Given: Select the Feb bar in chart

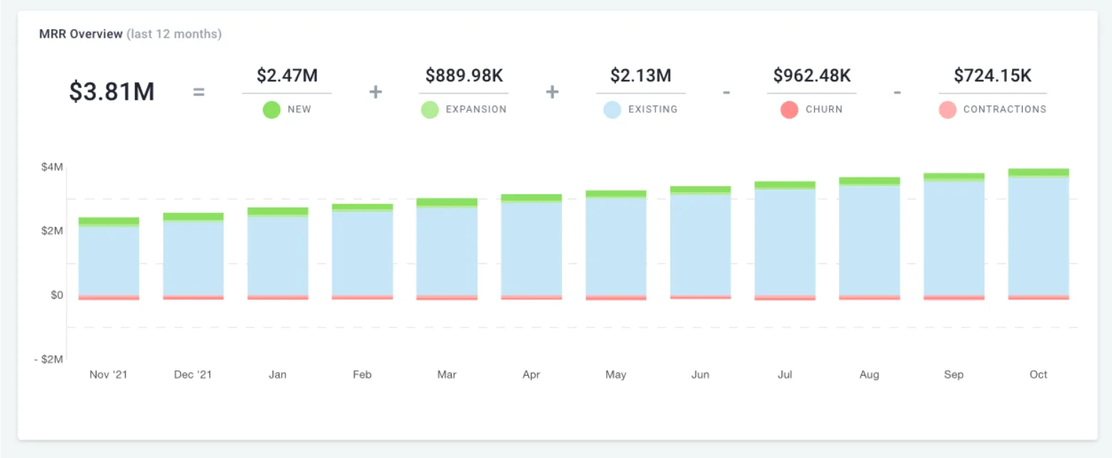Looking at the screenshot, I should (362, 252).
